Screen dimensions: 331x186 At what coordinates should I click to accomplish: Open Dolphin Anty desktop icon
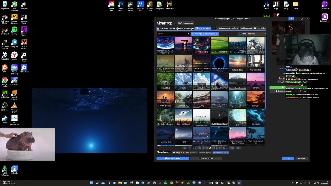click(x=325, y=18)
